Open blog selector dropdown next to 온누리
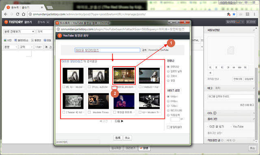This screenshot has height=155, width=260. point(48,22)
